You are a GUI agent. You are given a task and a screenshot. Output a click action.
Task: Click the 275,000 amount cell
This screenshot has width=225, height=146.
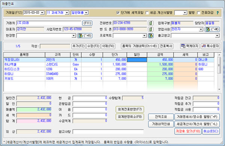coord(160,74)
